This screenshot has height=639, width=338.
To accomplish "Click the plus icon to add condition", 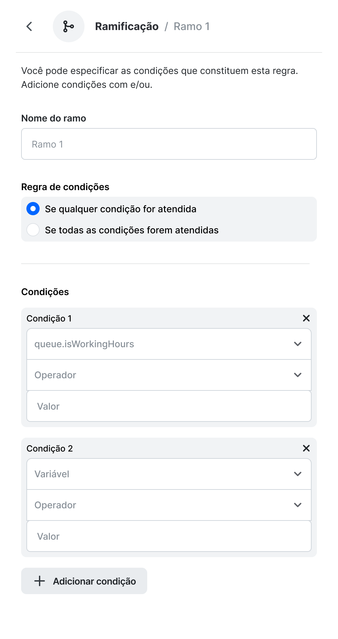I will pos(40,581).
